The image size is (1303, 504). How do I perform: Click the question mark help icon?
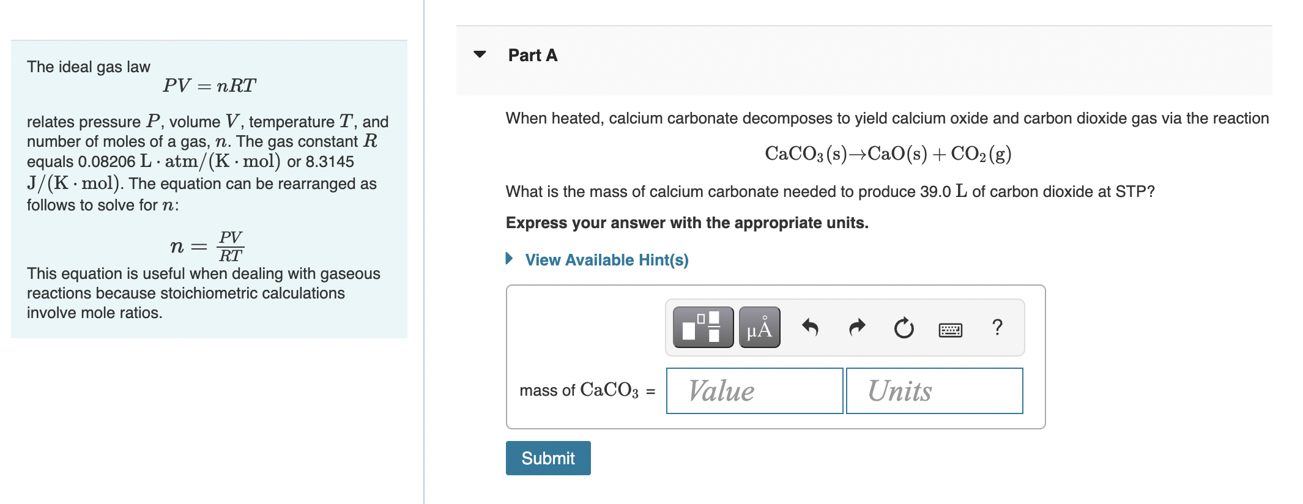click(997, 327)
